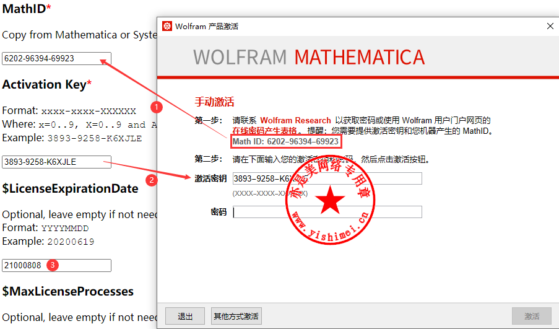This screenshot has width=559, height=329.
Task: Click the 激活 button
Action: (532, 316)
